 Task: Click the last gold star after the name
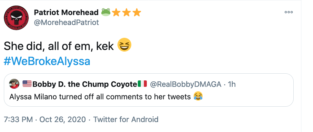[x=137, y=13]
